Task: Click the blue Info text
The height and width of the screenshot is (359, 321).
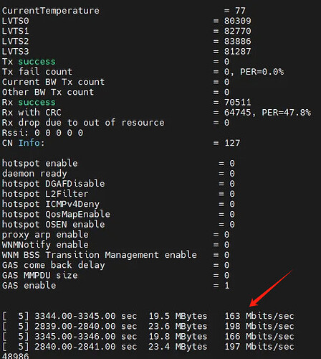Action: point(29,143)
